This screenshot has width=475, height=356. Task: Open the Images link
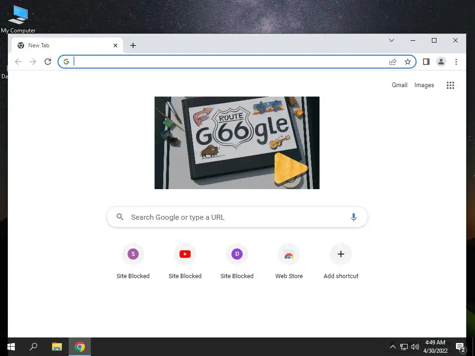(x=424, y=85)
